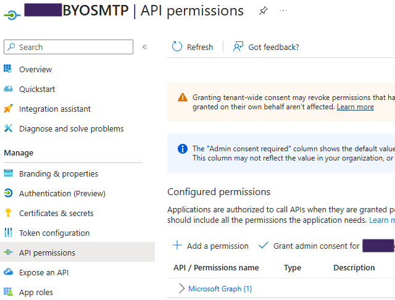Screen dimensions: 395x300
Task: Open the Microsoft Graph (1) link
Action: (220, 289)
